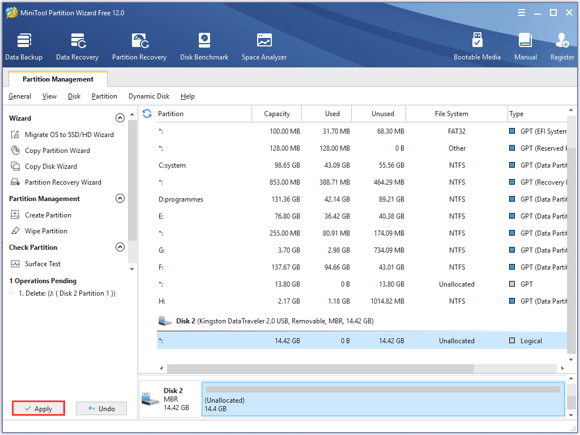Select the H: partition row
This screenshot has width=580, height=435.
point(362,301)
